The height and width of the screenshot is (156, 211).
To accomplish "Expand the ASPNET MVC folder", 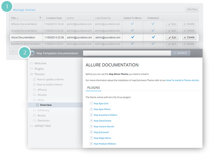I will tap(40, 126).
